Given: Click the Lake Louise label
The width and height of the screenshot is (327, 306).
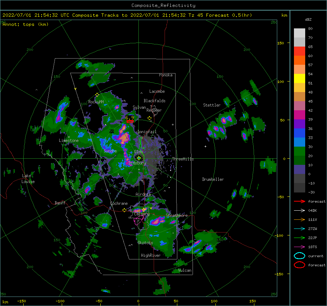Looking at the screenshot, I should click(x=28, y=179).
